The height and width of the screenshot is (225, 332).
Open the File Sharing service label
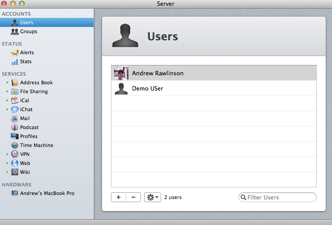point(34,91)
